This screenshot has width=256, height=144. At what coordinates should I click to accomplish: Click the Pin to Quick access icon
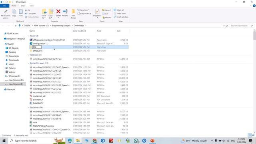point(6,12)
